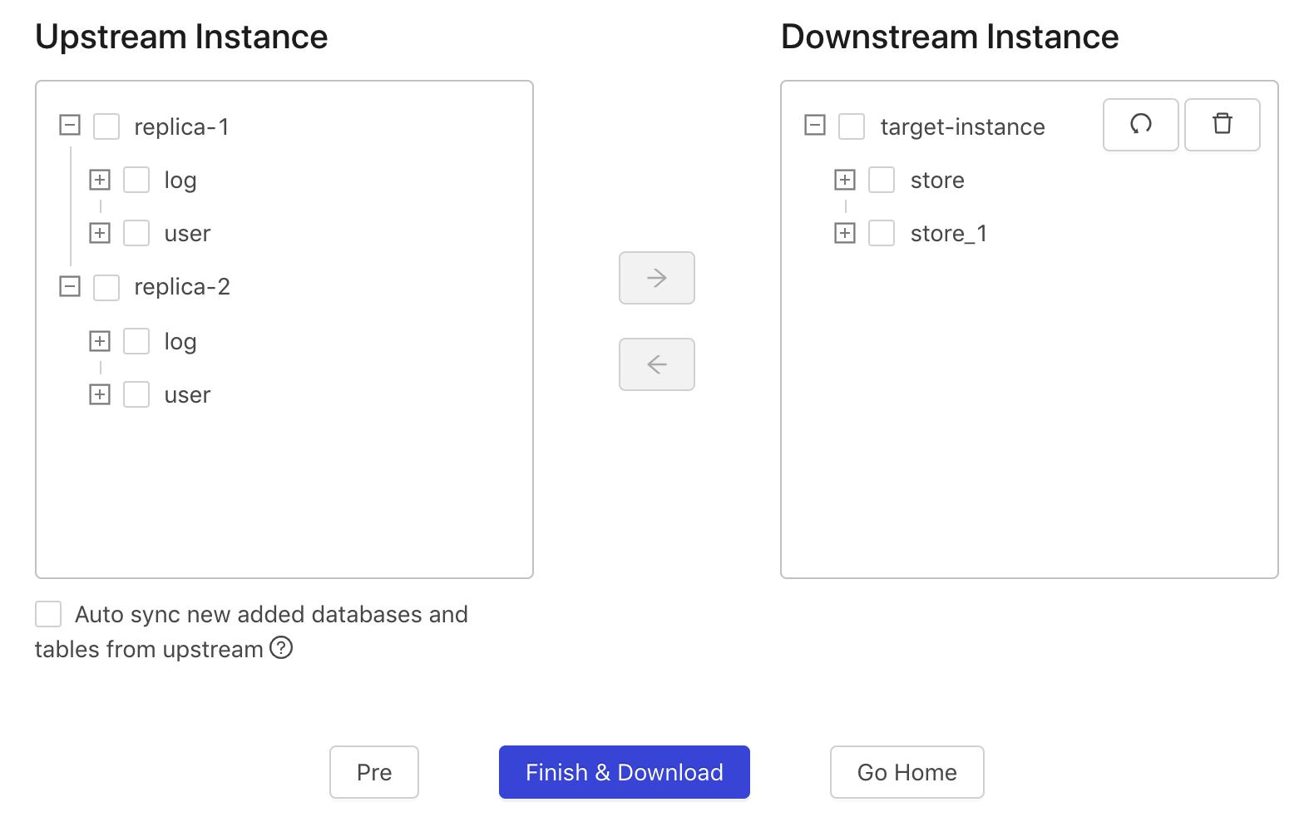
Task: Check the store checkbox
Action: (882, 180)
